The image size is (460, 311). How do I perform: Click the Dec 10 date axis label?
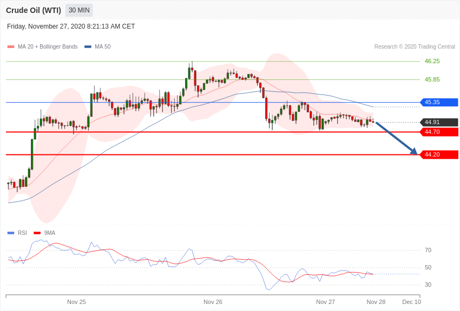412,302
